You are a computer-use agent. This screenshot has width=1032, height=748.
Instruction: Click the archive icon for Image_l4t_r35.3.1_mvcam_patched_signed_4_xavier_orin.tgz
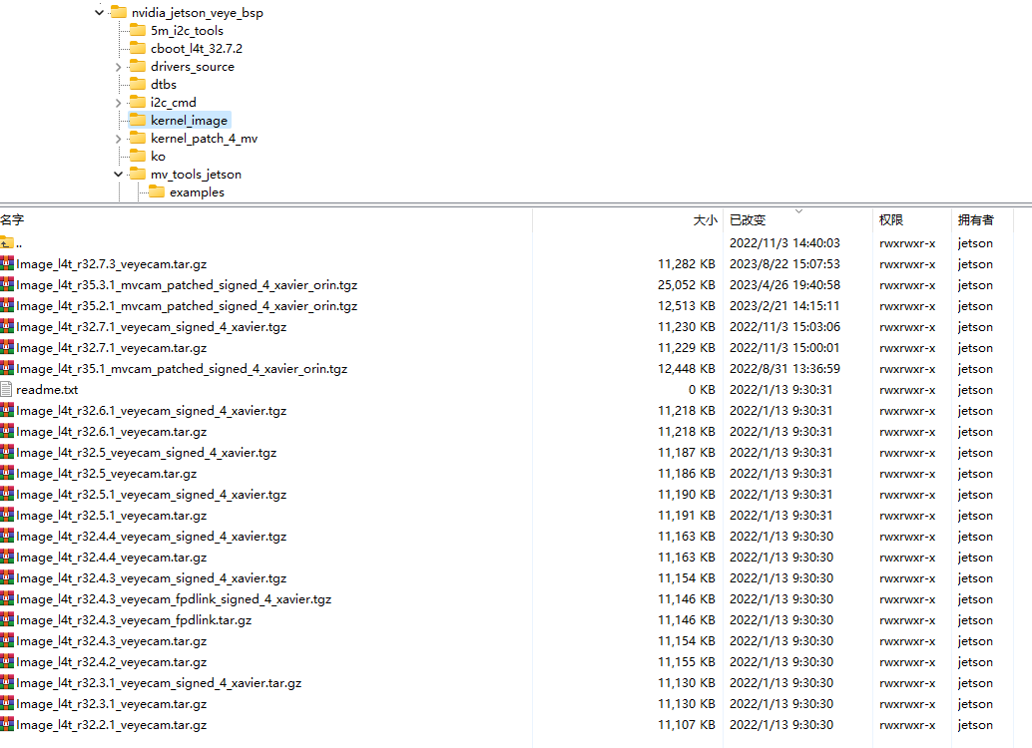[7, 285]
